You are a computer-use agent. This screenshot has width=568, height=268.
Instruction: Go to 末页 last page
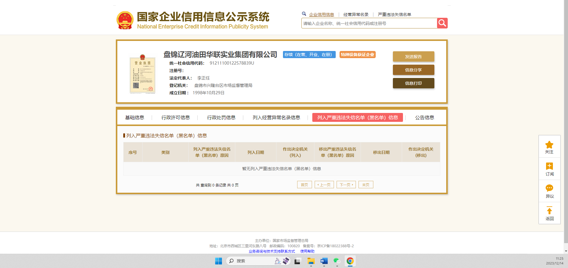click(x=366, y=185)
